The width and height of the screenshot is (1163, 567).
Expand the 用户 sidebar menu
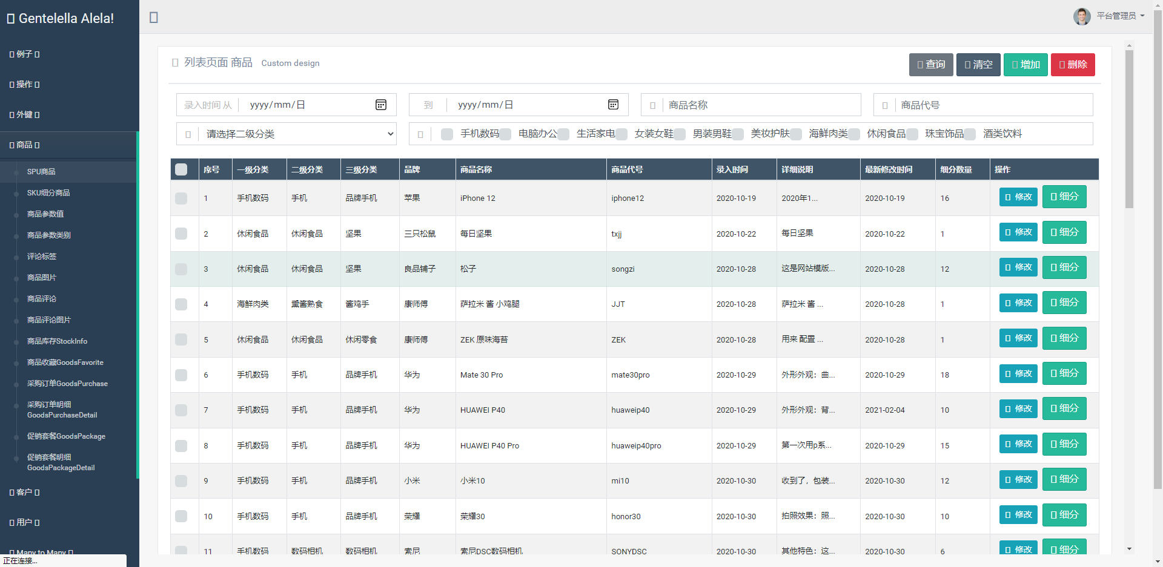(x=25, y=522)
